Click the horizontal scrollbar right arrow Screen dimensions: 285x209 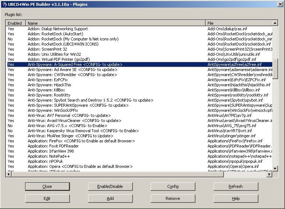pos(270,174)
